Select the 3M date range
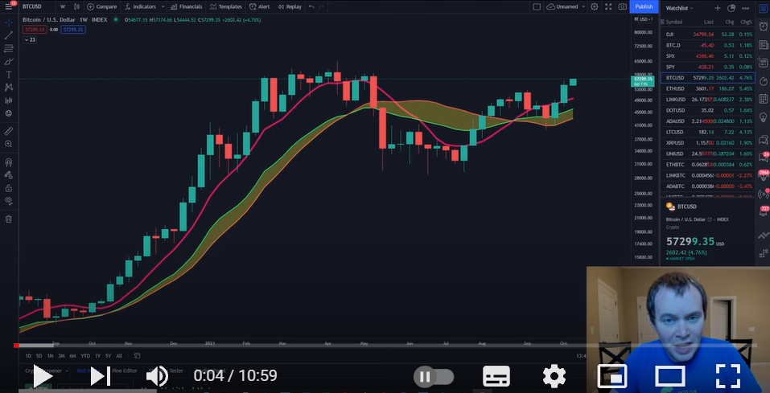The width and height of the screenshot is (770, 393). [61, 356]
